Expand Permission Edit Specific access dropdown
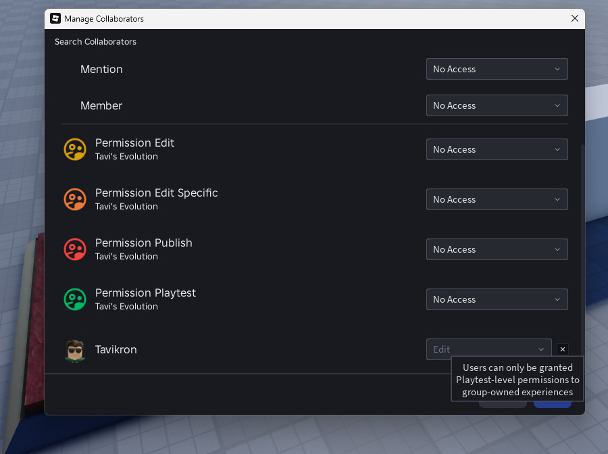The image size is (608, 454). point(497,199)
